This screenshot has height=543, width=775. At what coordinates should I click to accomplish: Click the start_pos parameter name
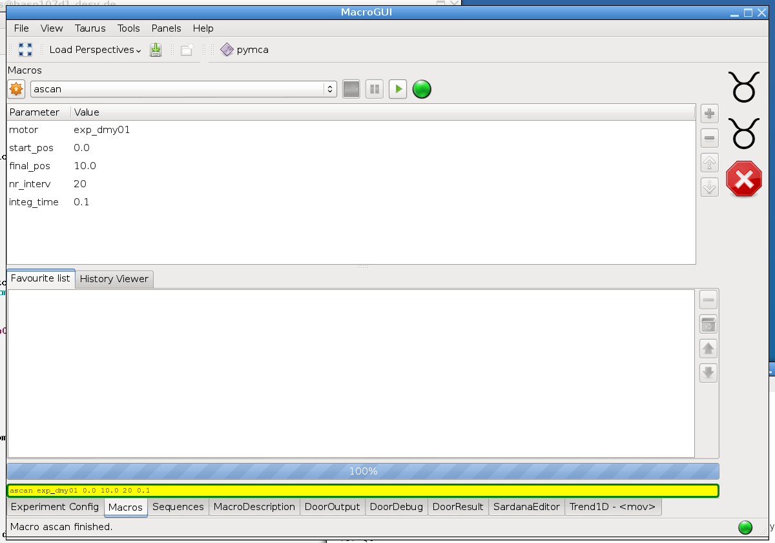tap(31, 148)
